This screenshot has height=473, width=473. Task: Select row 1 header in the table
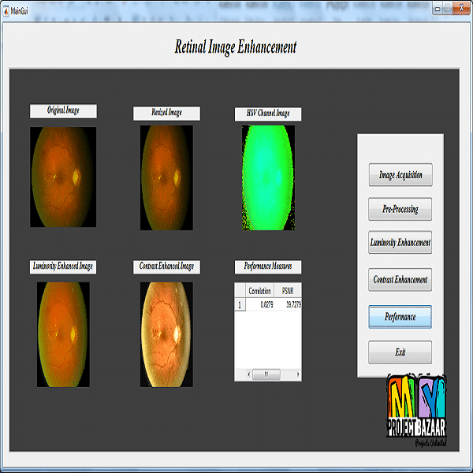(240, 303)
